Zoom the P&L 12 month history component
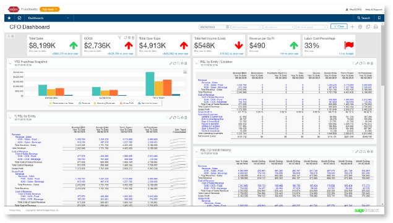 pyautogui.click(x=365, y=152)
